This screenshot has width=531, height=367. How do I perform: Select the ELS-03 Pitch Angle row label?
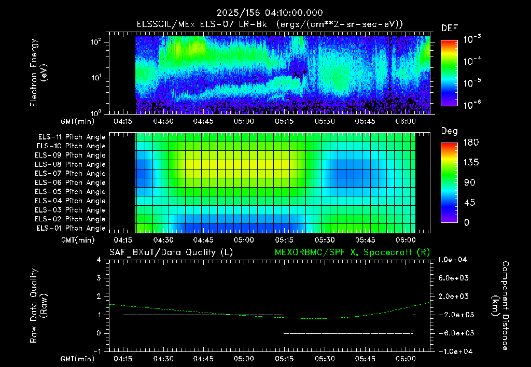pyautogui.click(x=71, y=210)
